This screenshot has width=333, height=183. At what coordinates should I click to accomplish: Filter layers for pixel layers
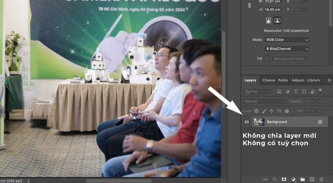click(279, 91)
